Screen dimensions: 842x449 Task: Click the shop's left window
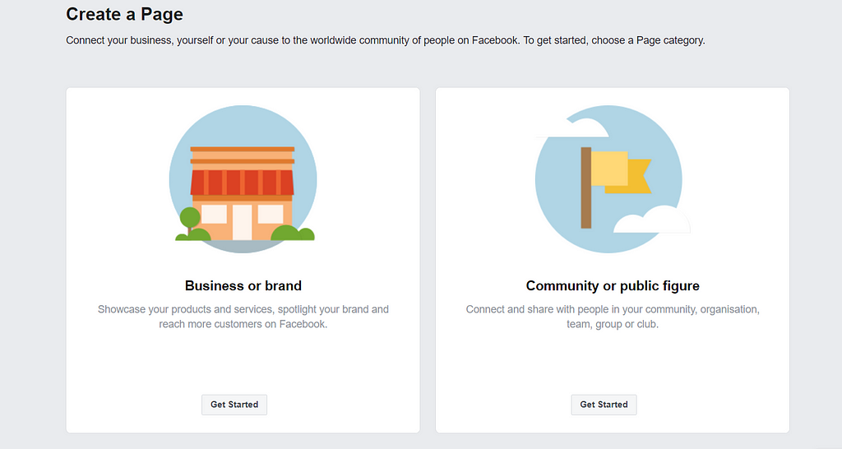[215, 214]
